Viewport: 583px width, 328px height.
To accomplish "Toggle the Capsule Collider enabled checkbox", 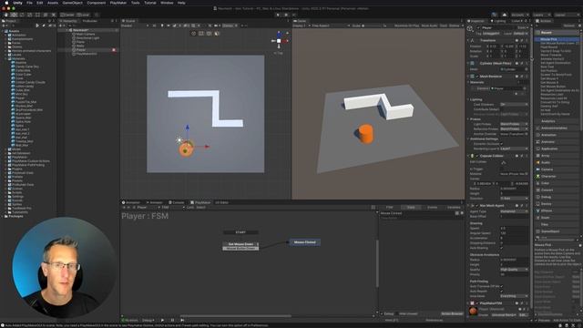I will coord(477,156).
